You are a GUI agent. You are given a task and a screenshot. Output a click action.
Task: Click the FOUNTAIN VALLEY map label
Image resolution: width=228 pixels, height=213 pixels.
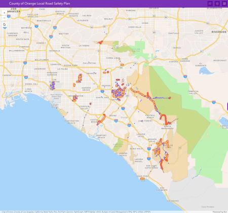point(84,107)
